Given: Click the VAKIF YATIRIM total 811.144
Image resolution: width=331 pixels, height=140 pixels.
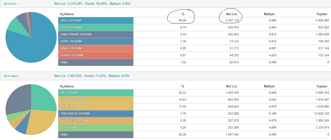Looking at the screenshot, I should (x=323, y=48).
